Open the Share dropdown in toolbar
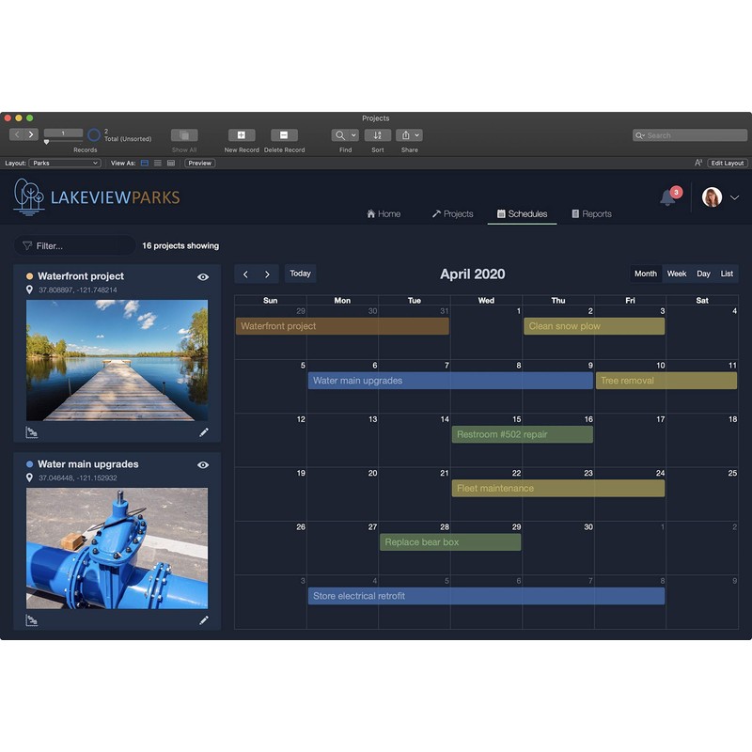This screenshot has width=752, height=752. (409, 135)
